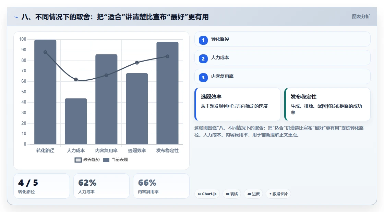This screenshot has width=384, height=212.
Task: Toggle the 当前表现 legend swatch
Action: [106, 160]
